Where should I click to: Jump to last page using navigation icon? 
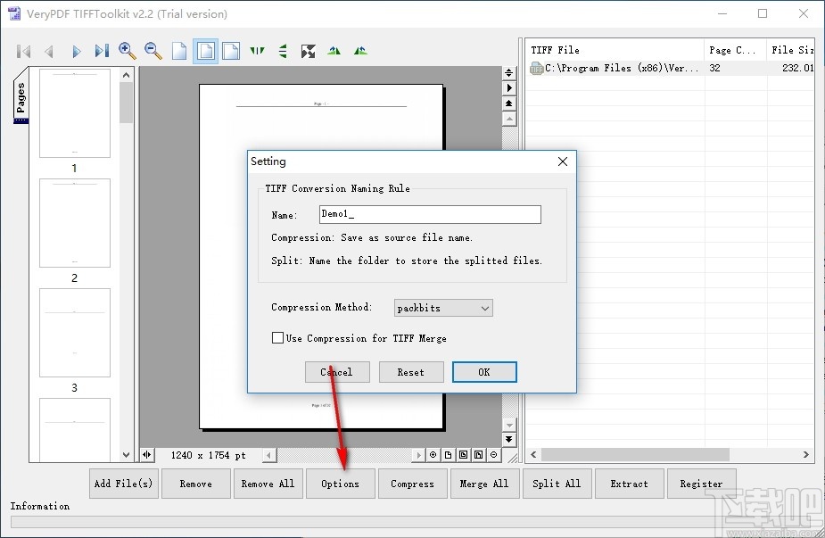tap(101, 51)
